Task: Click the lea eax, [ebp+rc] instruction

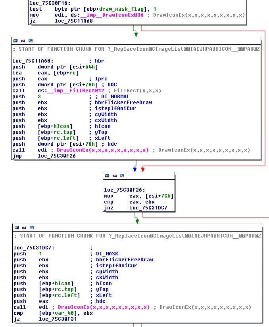Action: click(46, 73)
